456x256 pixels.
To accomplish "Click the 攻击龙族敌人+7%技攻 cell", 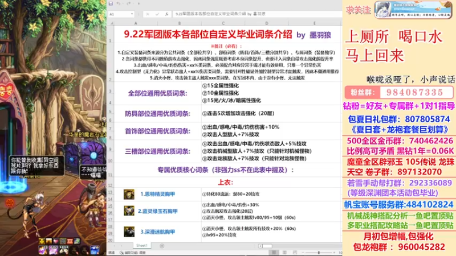I will [254, 159].
